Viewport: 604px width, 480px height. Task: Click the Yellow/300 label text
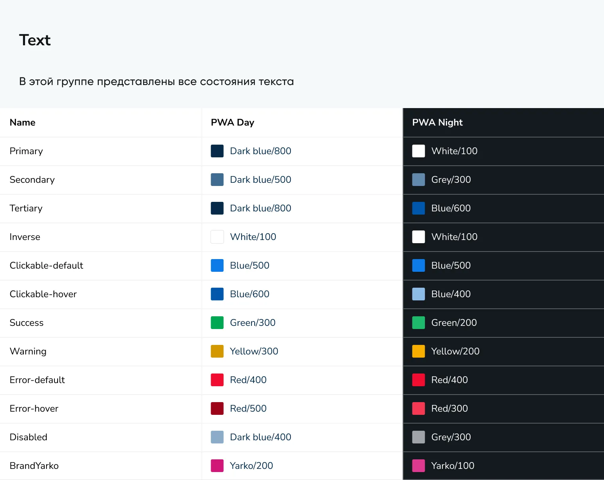point(254,351)
